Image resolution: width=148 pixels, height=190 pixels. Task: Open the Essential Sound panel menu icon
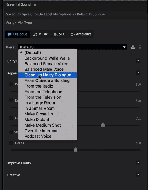(35, 4)
